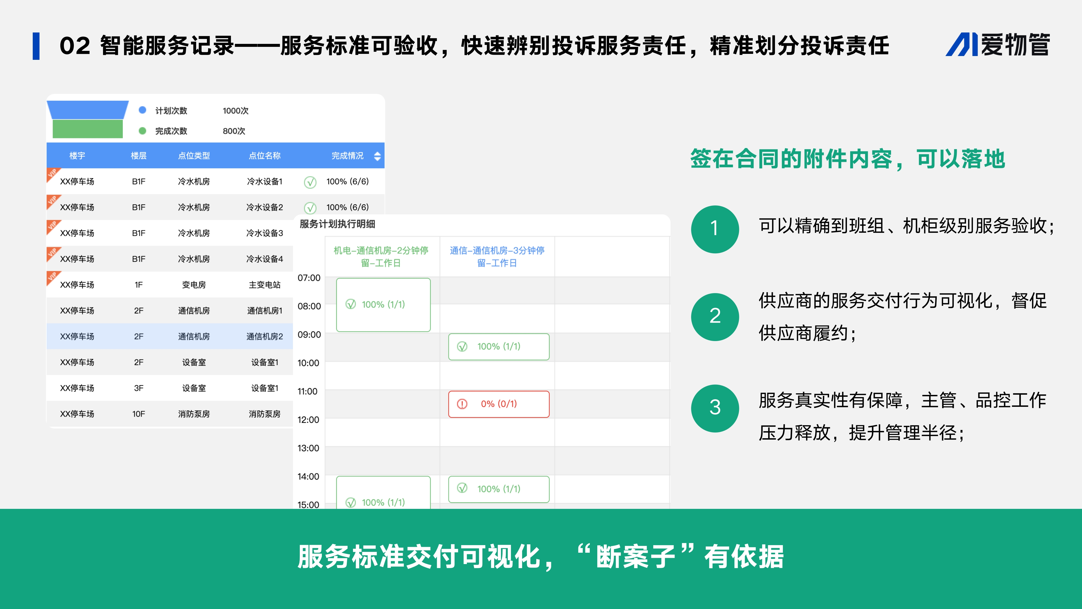Click the 800次 completed count value
Viewport: 1082px width, 609px height.
tap(234, 131)
